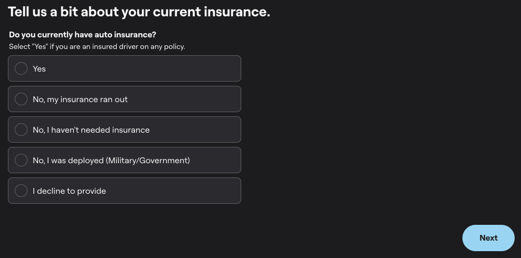Choose the "No, my insurance ran out" radio circle

[x=21, y=99]
